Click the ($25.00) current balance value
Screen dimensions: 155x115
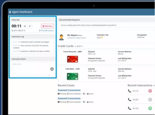click(121, 71)
